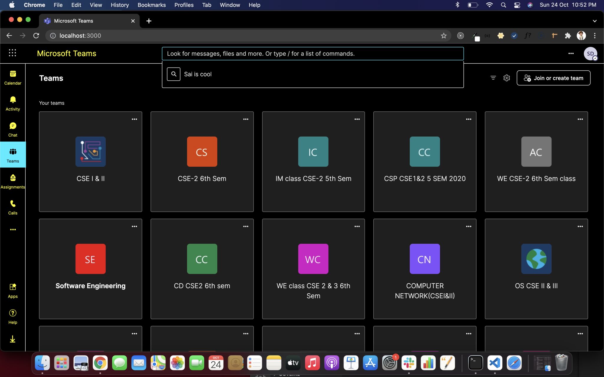Open the manage teams gear icon

click(507, 78)
